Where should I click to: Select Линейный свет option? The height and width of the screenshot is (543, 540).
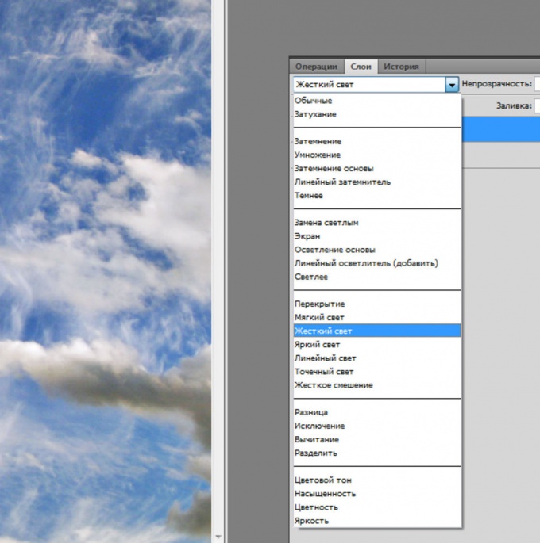coord(377,358)
